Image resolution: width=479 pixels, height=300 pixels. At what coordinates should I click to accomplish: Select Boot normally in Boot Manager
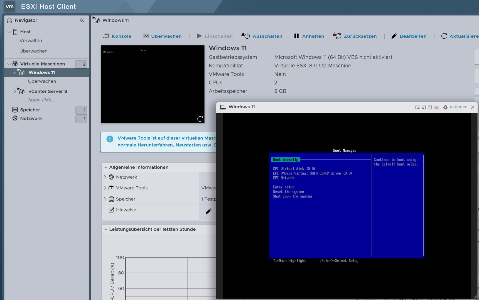286,160
